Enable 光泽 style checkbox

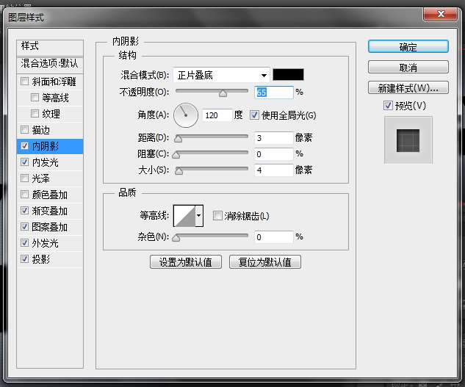click(25, 178)
